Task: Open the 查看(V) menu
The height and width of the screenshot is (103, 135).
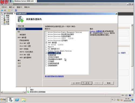Action: [x=19, y=7]
